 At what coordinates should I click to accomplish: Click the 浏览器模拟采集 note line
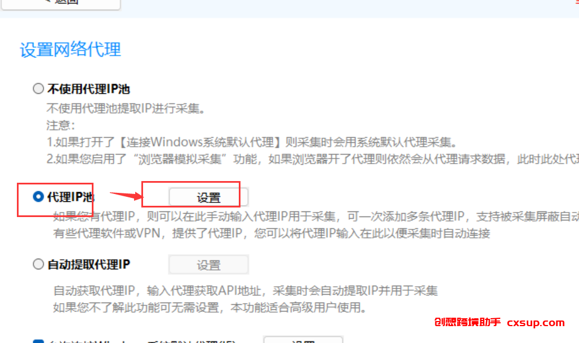coord(313,159)
